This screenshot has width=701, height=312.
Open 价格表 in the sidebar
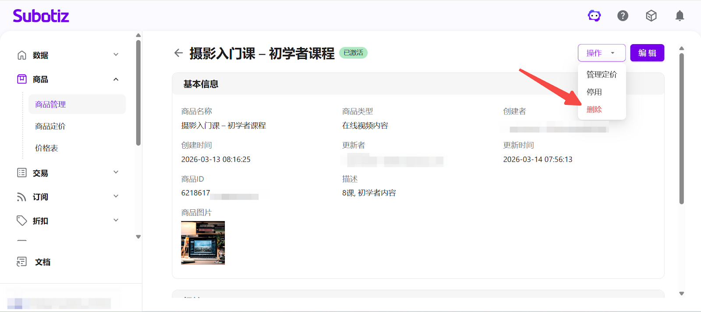pyautogui.click(x=46, y=148)
